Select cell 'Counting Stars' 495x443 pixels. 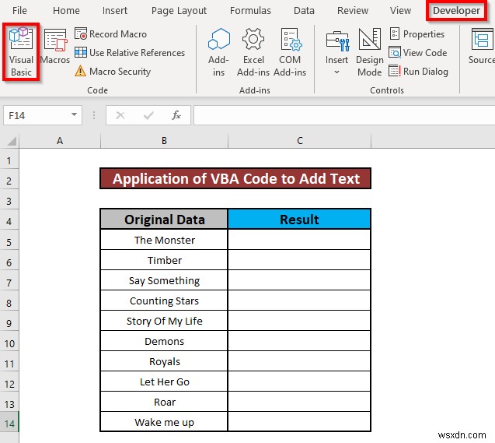point(164,301)
